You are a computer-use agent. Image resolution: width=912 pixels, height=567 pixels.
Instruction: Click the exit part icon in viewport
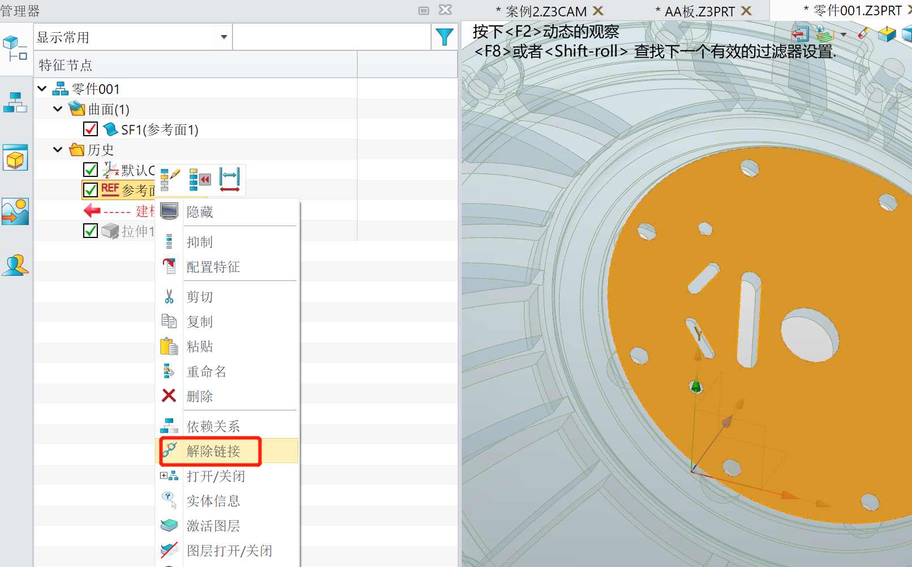(801, 34)
